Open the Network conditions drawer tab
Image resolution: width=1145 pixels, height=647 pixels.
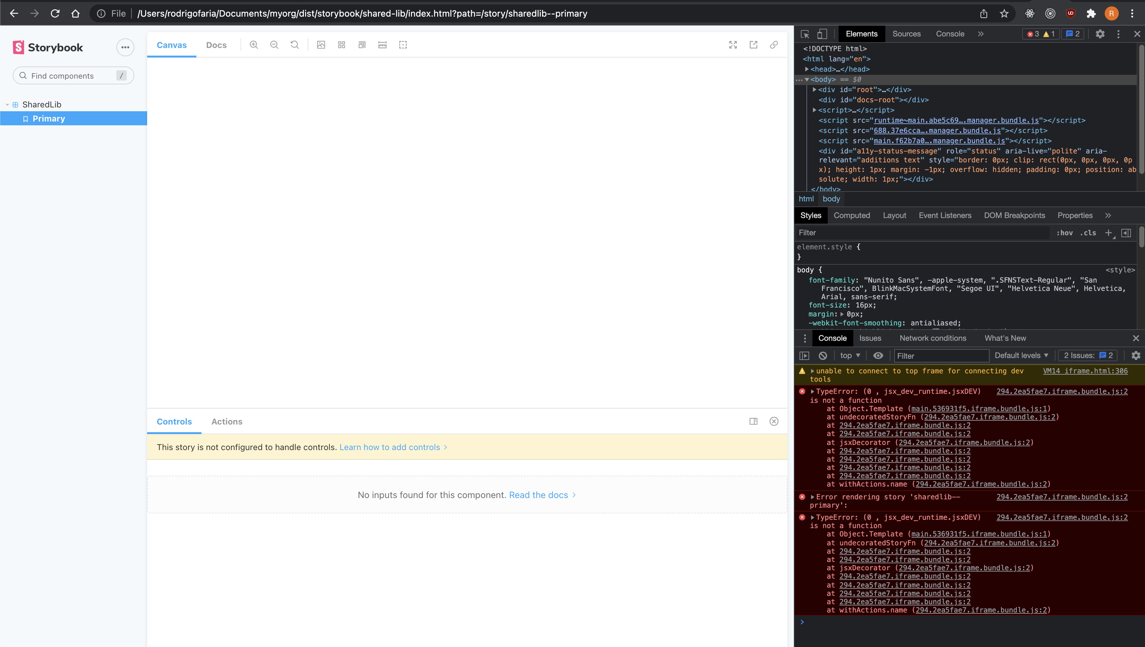click(x=933, y=338)
